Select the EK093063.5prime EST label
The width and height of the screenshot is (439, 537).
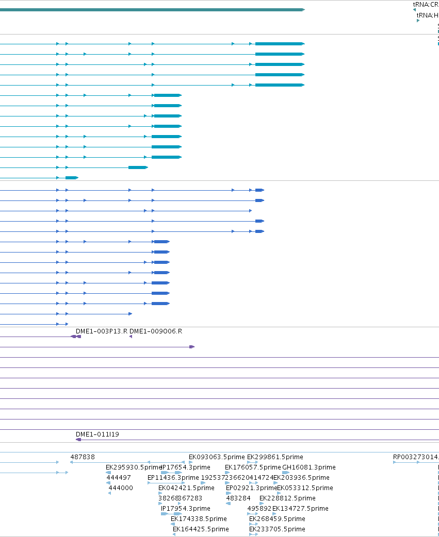coord(217,457)
